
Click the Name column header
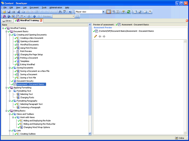pos(45,25)
